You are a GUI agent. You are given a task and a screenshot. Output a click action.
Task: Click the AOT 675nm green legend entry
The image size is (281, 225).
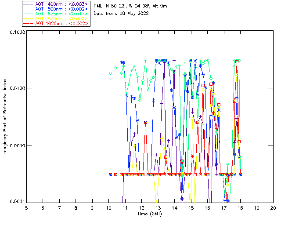tap(56, 13)
